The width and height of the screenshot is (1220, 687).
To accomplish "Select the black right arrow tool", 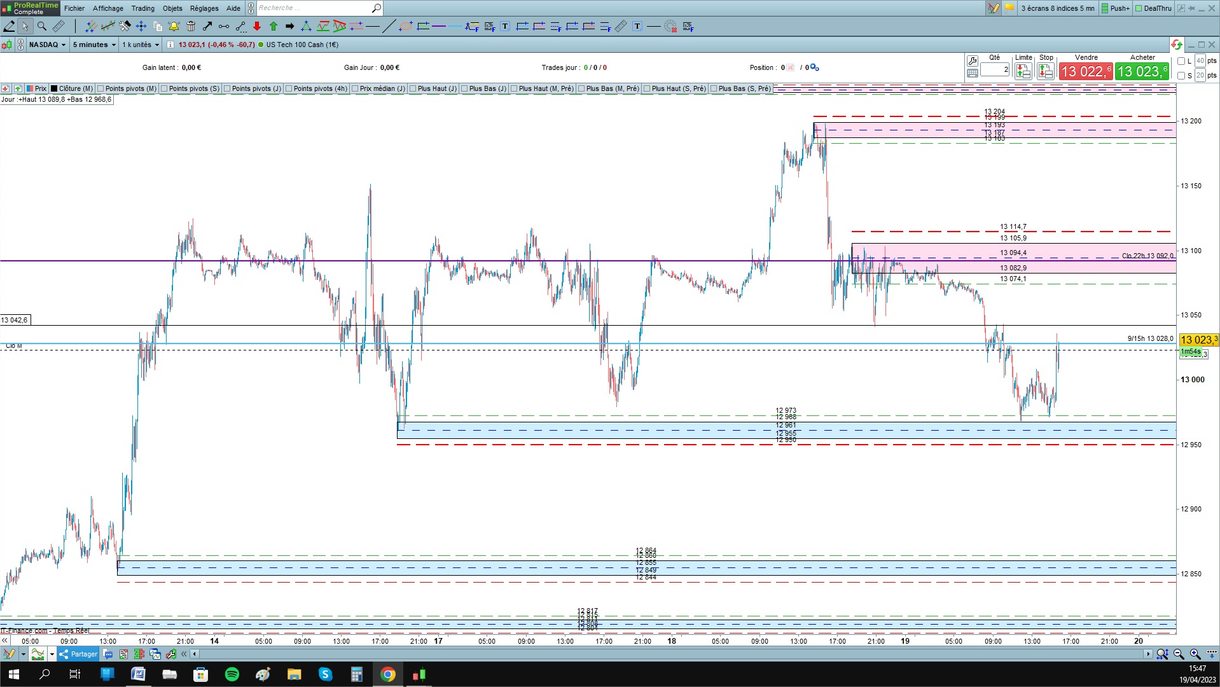I will [290, 26].
